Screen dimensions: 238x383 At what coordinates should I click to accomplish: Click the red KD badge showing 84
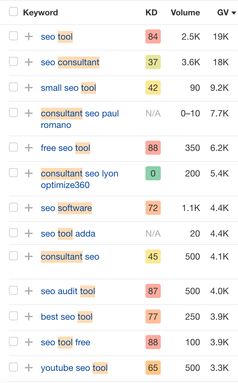[153, 36]
